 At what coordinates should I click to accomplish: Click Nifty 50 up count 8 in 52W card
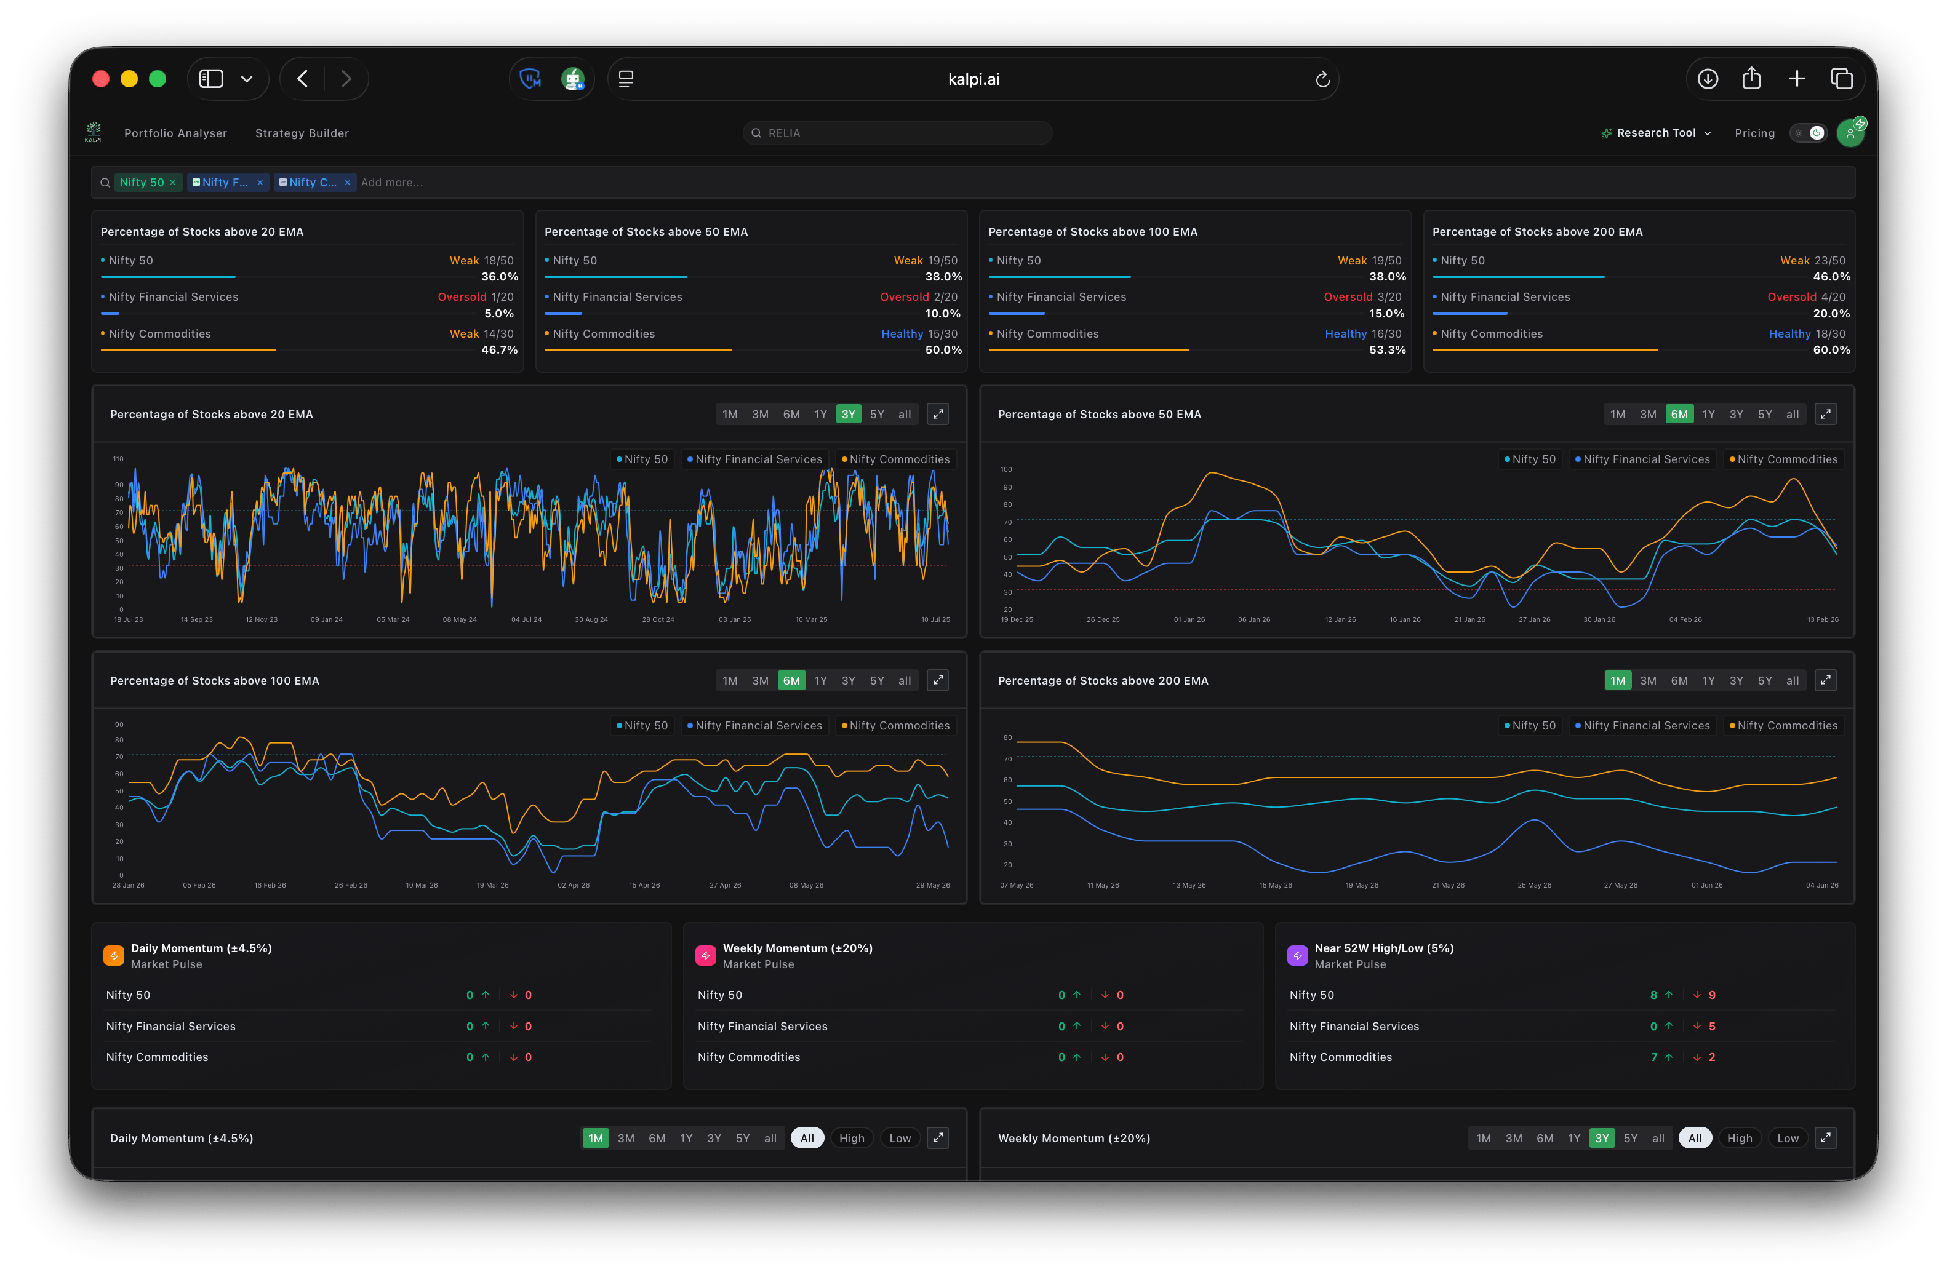[1653, 995]
